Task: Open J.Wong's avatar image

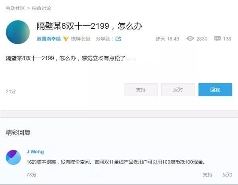Action: coord(14,157)
